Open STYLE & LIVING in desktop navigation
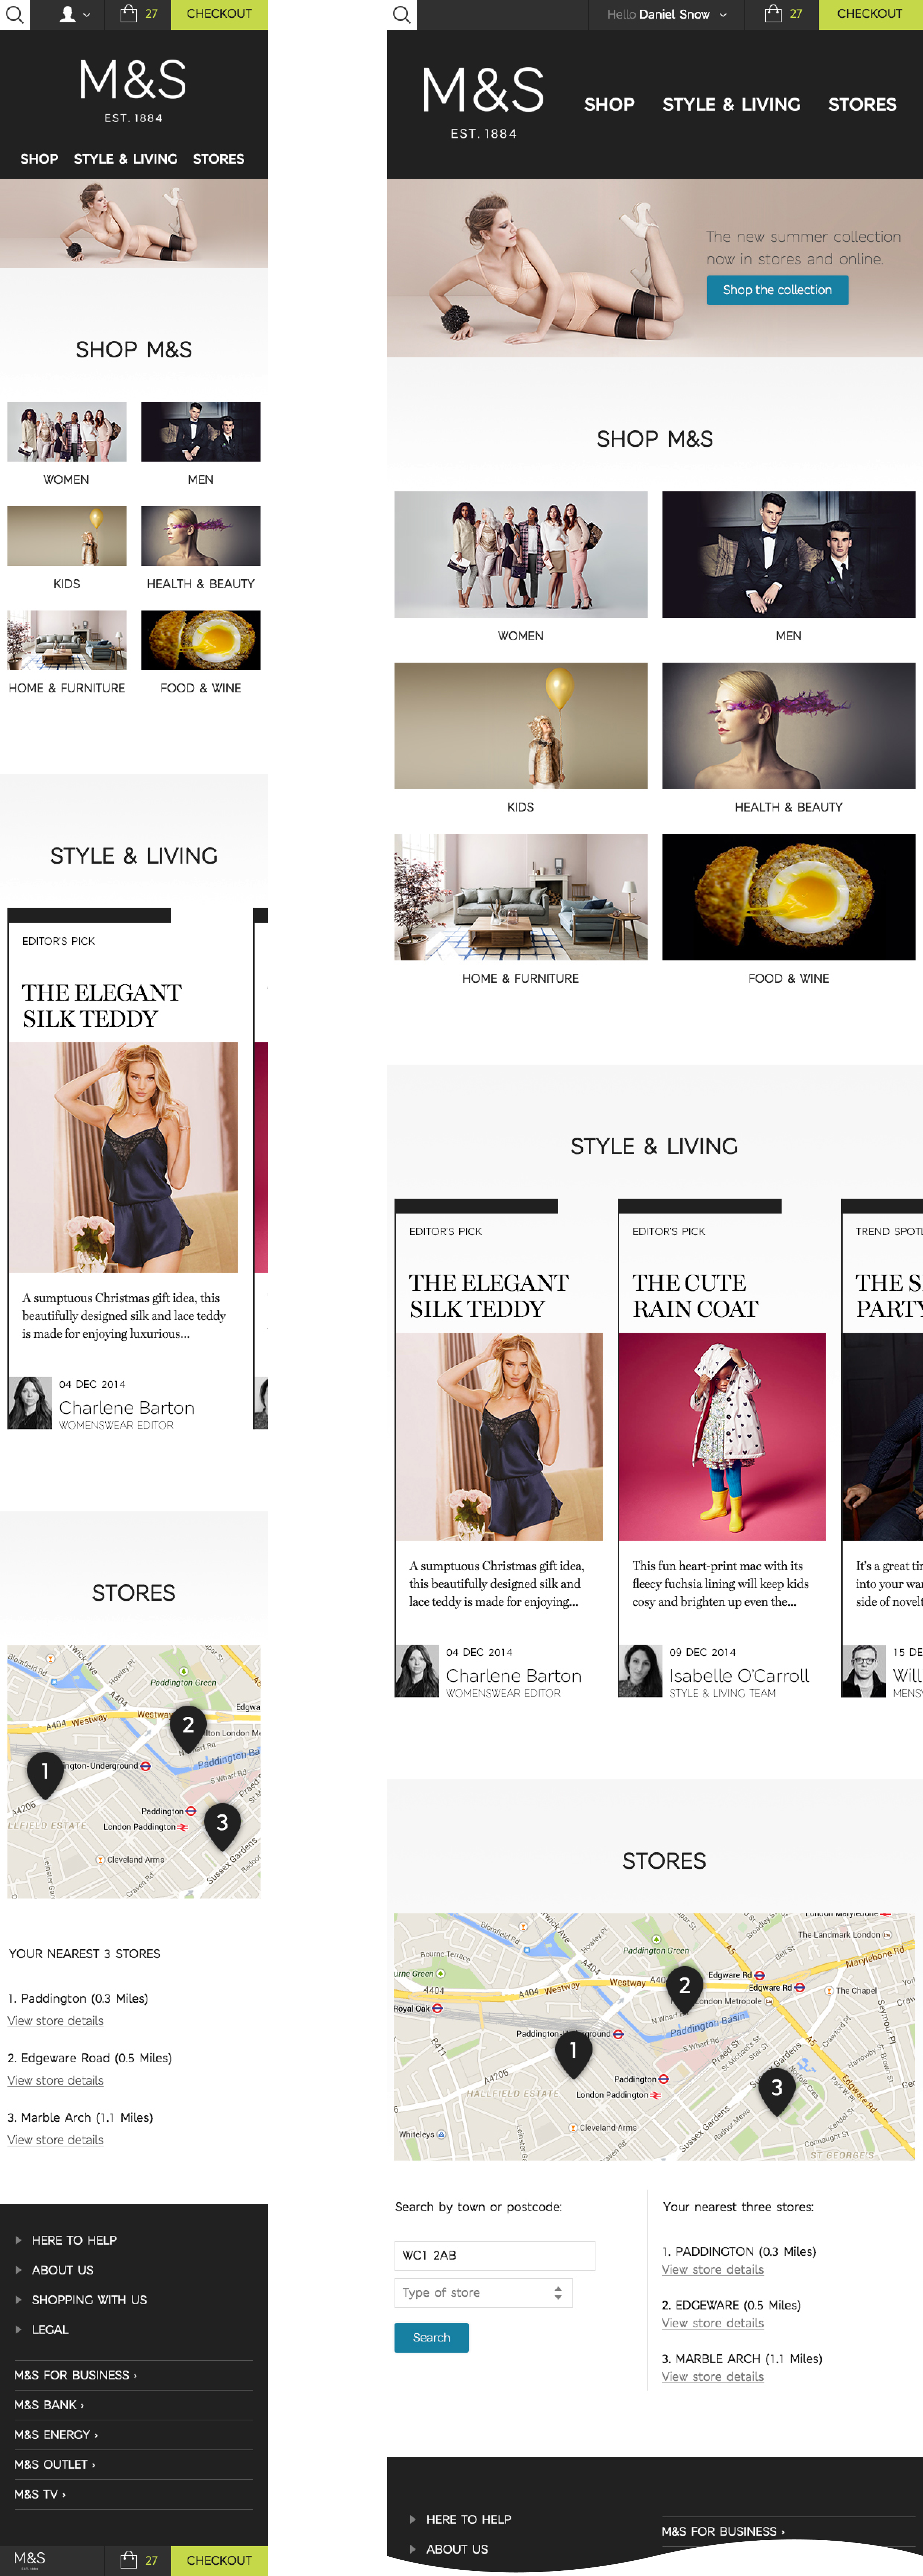 (731, 104)
